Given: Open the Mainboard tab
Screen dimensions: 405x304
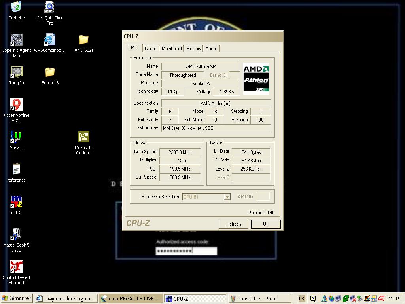Looking at the screenshot, I should (172, 49).
